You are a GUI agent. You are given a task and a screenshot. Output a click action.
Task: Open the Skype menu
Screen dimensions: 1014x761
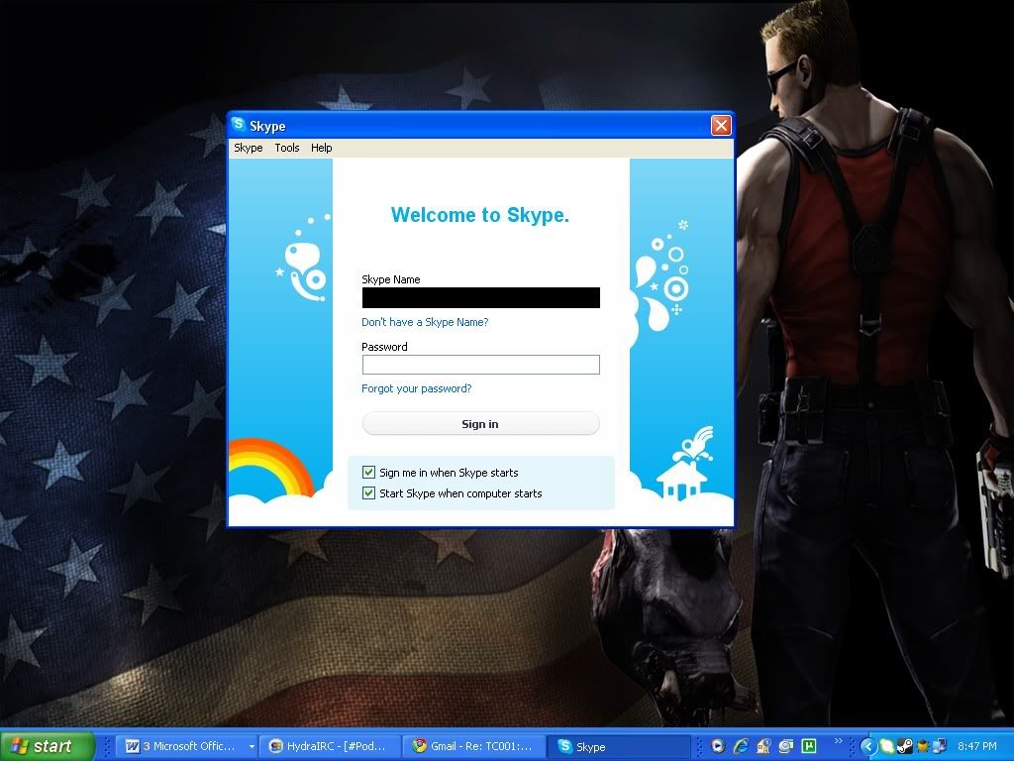pos(248,148)
